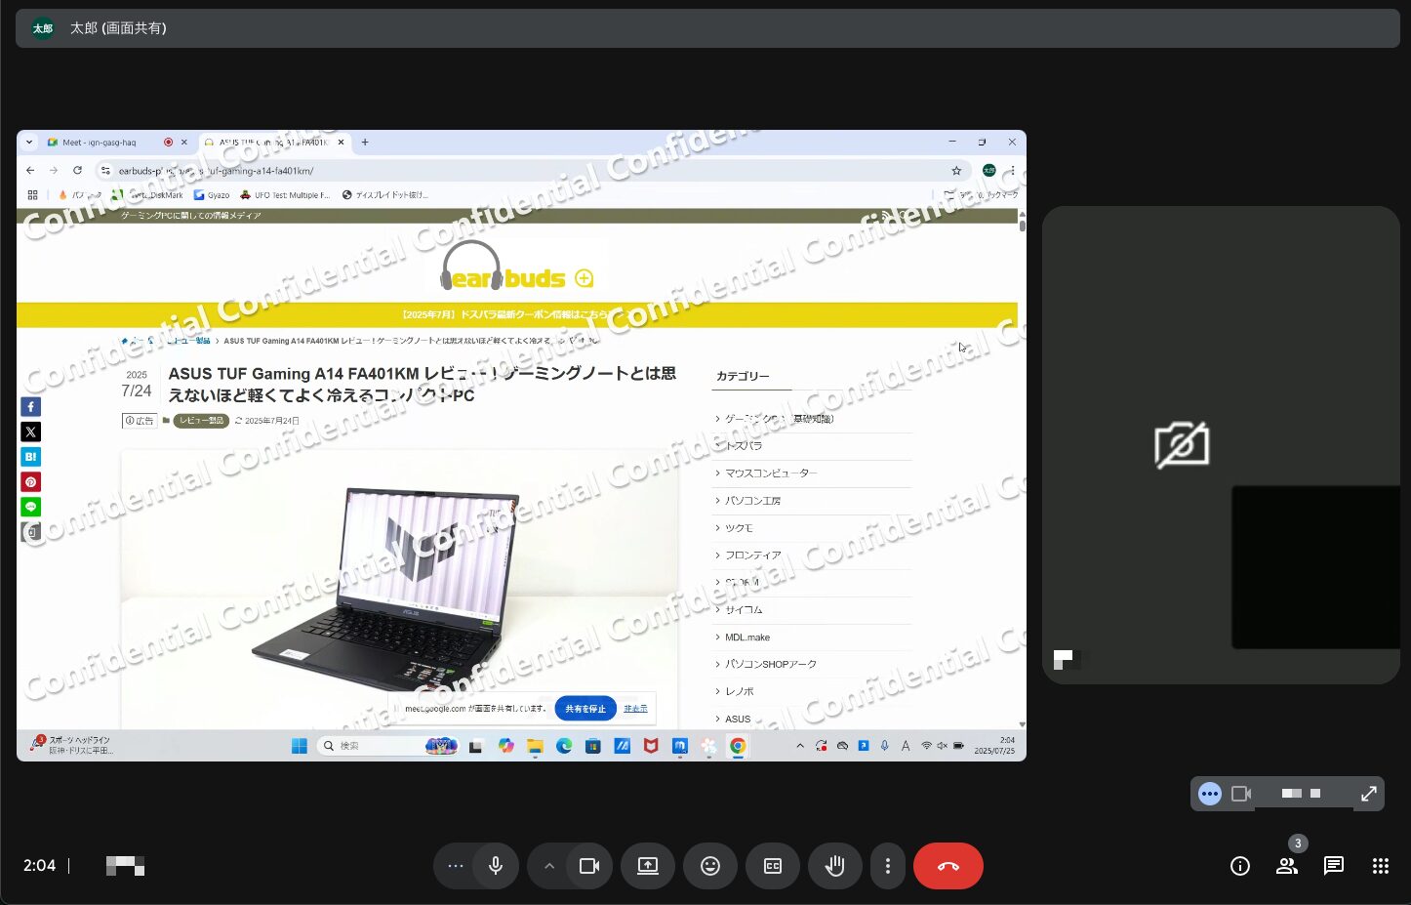Click the 共有を停止 button in shared screen

[585, 709]
